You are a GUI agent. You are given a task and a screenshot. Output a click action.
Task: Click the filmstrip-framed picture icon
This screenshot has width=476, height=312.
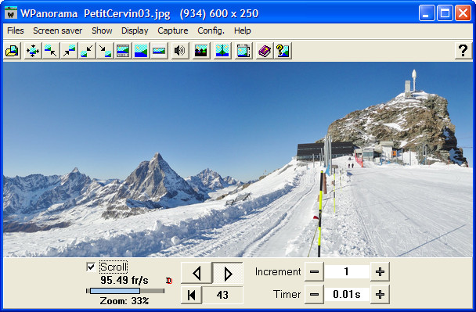coord(123,51)
